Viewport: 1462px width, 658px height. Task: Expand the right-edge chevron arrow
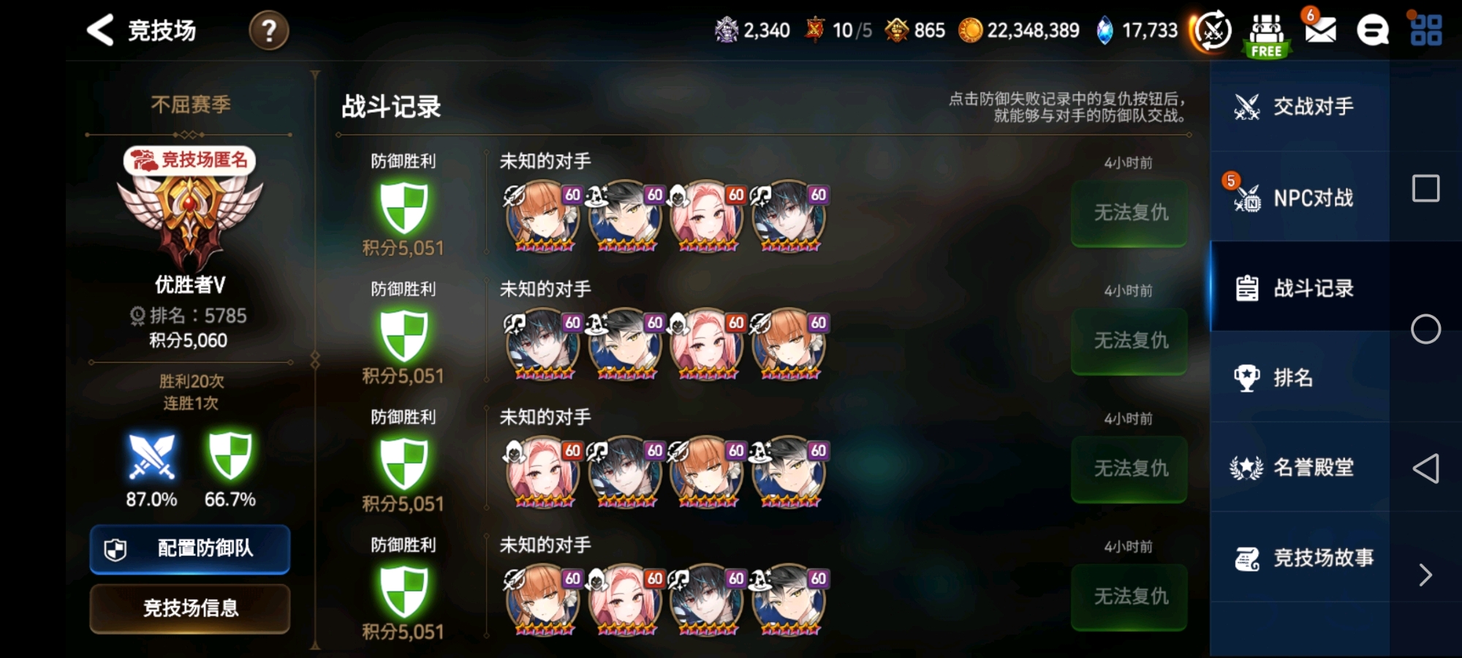pos(1425,575)
